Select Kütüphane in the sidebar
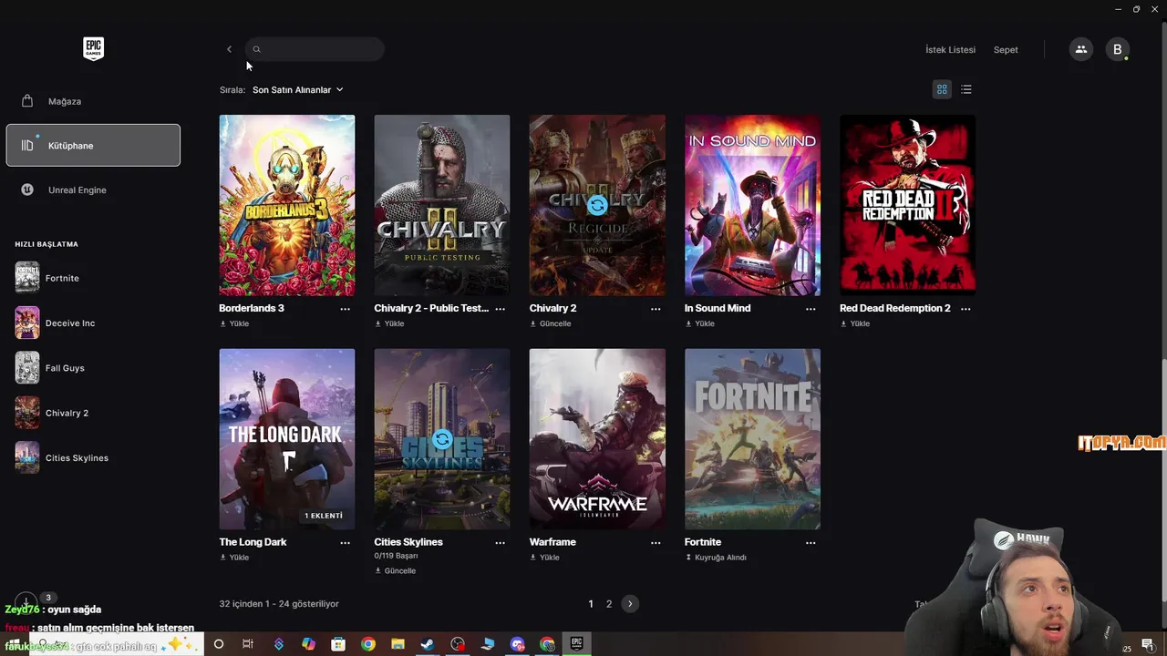The height and width of the screenshot is (656, 1167). 93,146
